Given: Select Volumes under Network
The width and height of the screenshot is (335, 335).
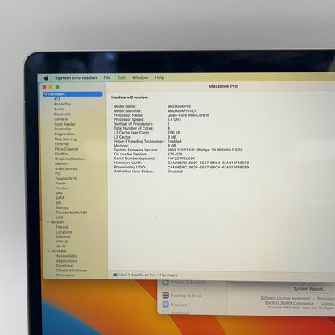Looking at the screenshot, I should click(64, 237).
